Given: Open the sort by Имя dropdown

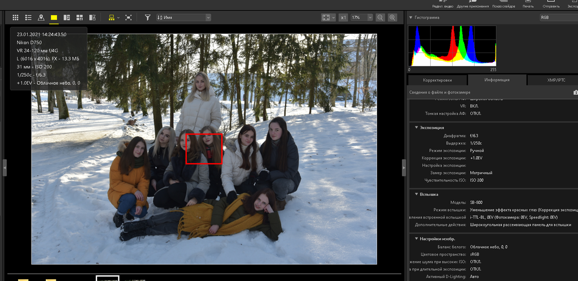Looking at the screenshot, I should 183,17.
